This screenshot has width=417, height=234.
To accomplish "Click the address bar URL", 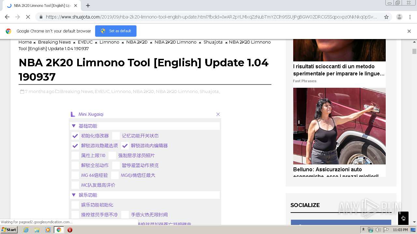I will [x=211, y=17].
